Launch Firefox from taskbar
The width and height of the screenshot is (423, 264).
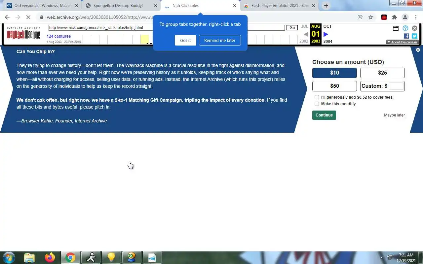(50, 257)
